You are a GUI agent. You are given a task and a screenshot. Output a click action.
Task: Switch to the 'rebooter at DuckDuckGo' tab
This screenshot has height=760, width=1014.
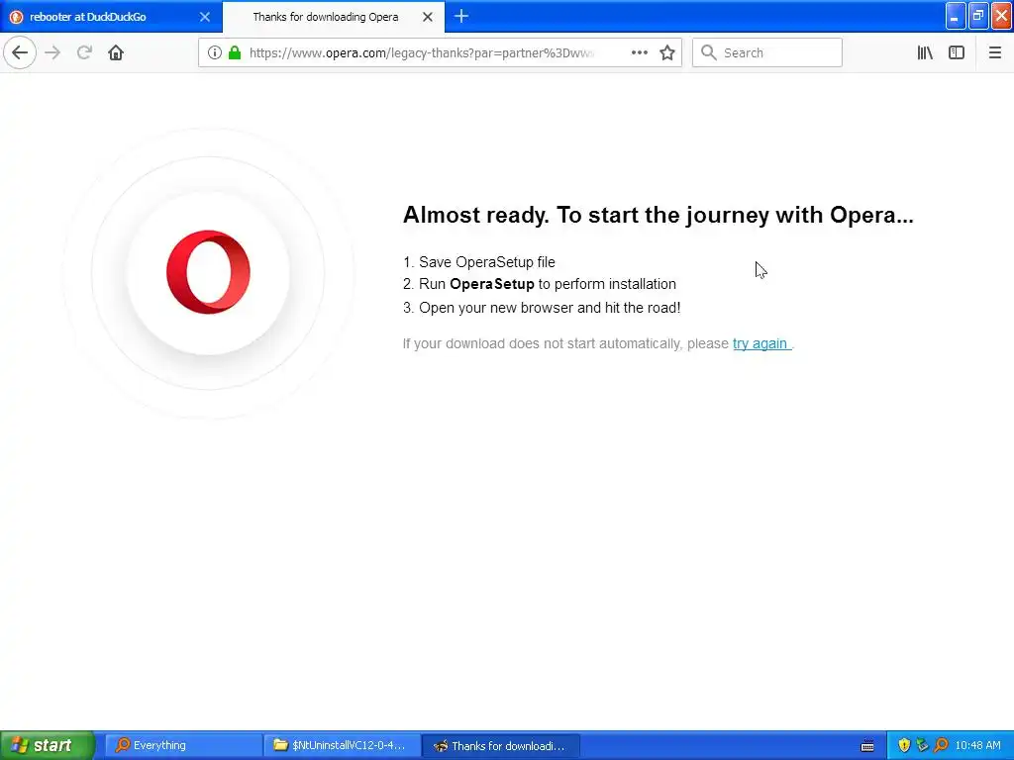pyautogui.click(x=111, y=17)
